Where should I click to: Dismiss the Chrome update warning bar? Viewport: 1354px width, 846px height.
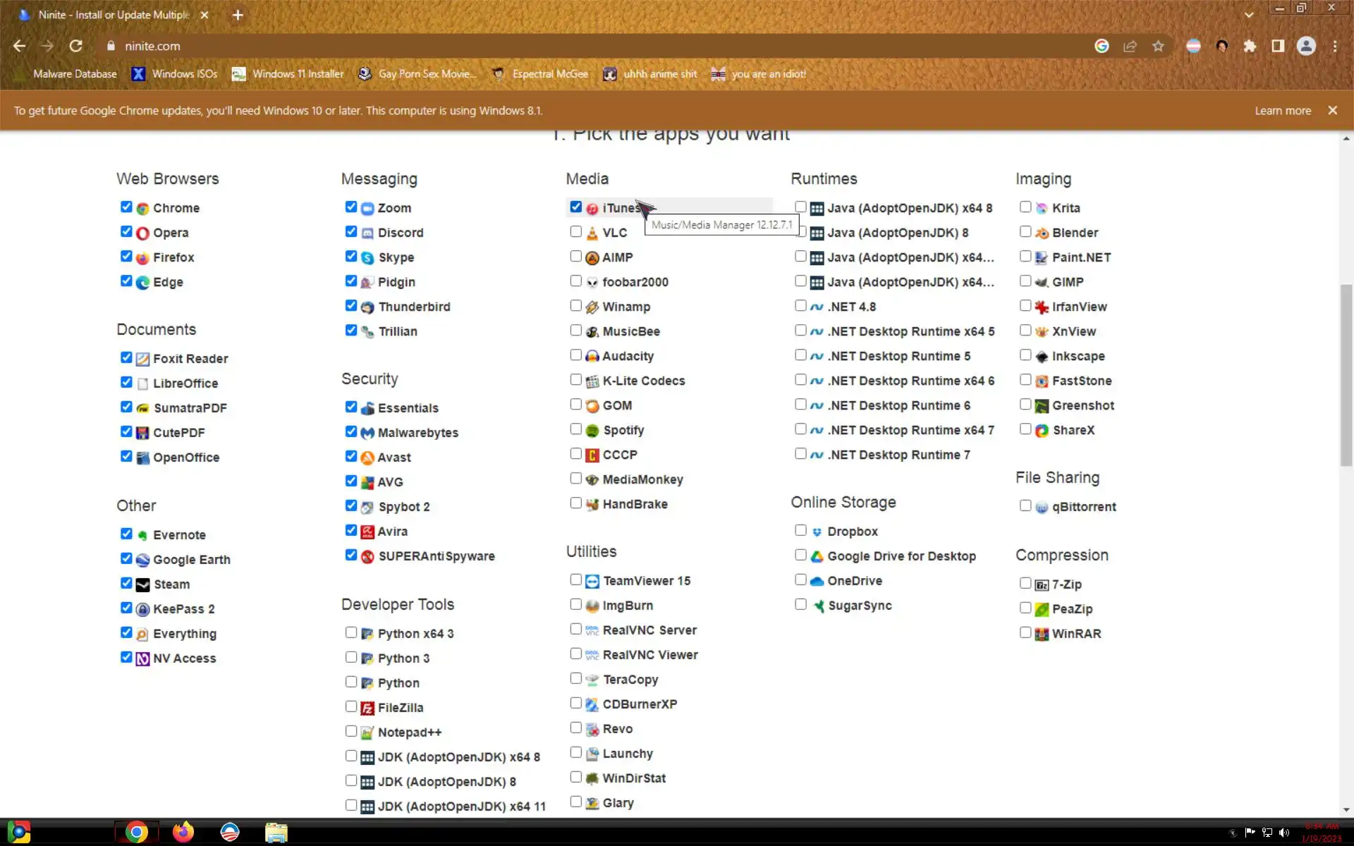click(x=1332, y=111)
